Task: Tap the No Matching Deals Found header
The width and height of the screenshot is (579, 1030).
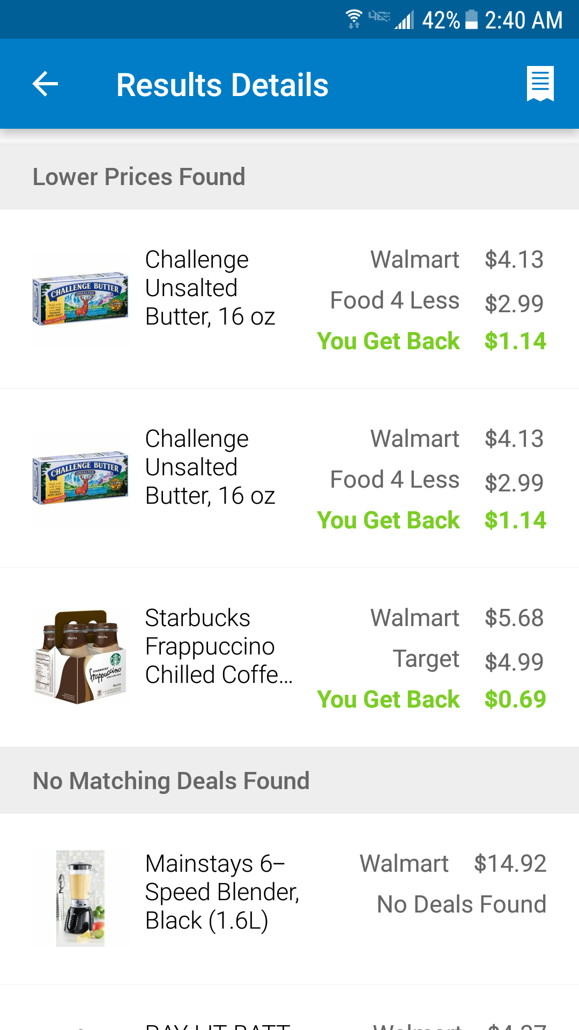Action: click(172, 781)
